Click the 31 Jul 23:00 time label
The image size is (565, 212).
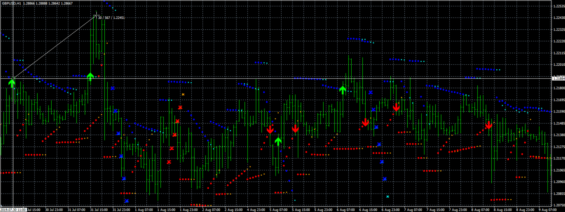coord(122,210)
